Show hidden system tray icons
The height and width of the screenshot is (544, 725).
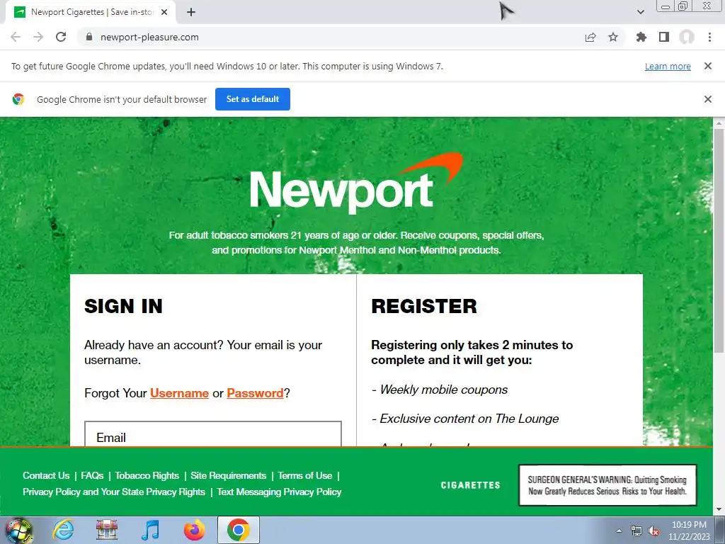point(619,531)
